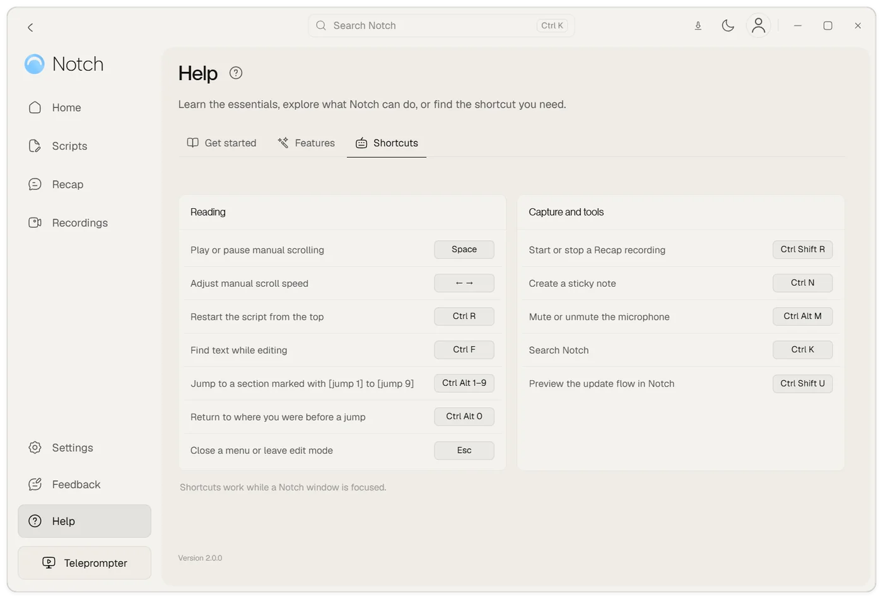This screenshot has height=599, width=883.
Task: Click the Ctrl Alt M shortcut badge
Action: pos(803,317)
